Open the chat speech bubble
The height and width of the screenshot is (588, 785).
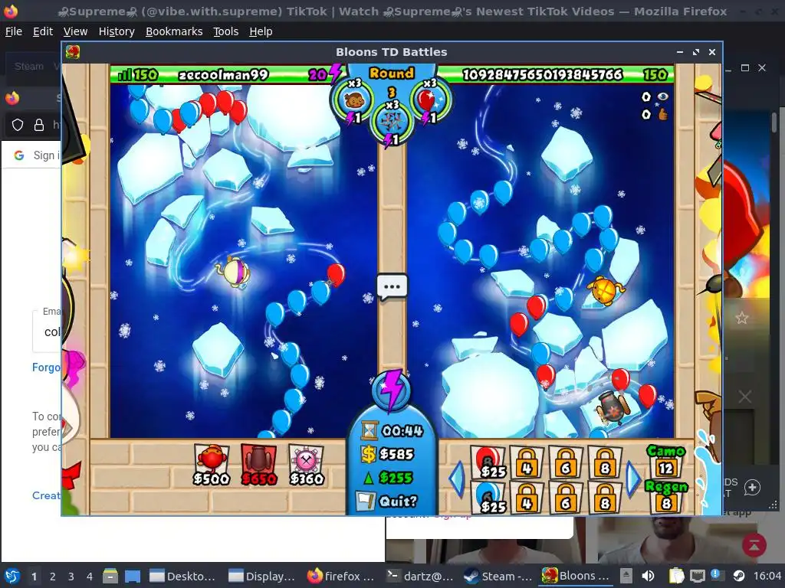[x=392, y=287]
